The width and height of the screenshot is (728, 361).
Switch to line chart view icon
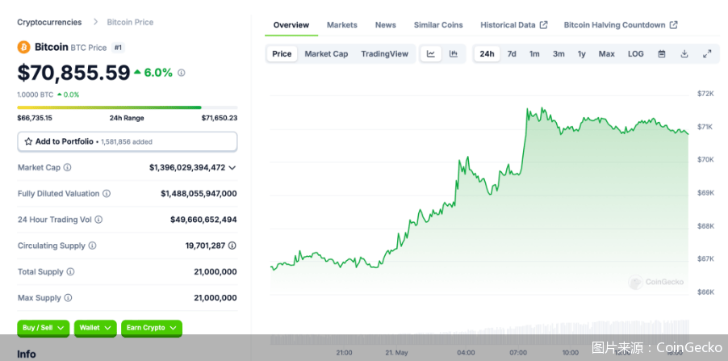[431, 54]
